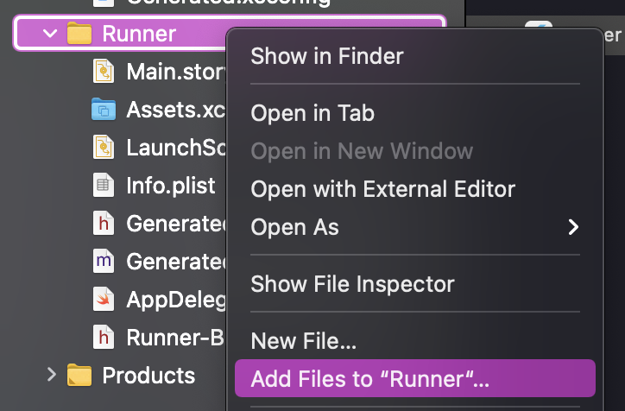625x411 pixels.
Task: Select 'Show in Finder' from context menu
Action: pos(326,57)
